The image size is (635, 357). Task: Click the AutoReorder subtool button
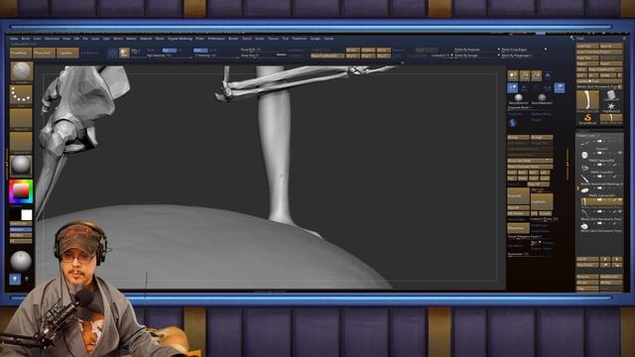tap(611, 277)
